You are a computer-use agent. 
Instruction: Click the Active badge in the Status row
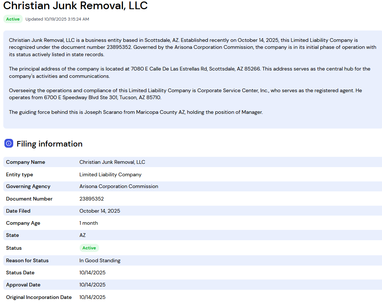(x=89, y=248)
